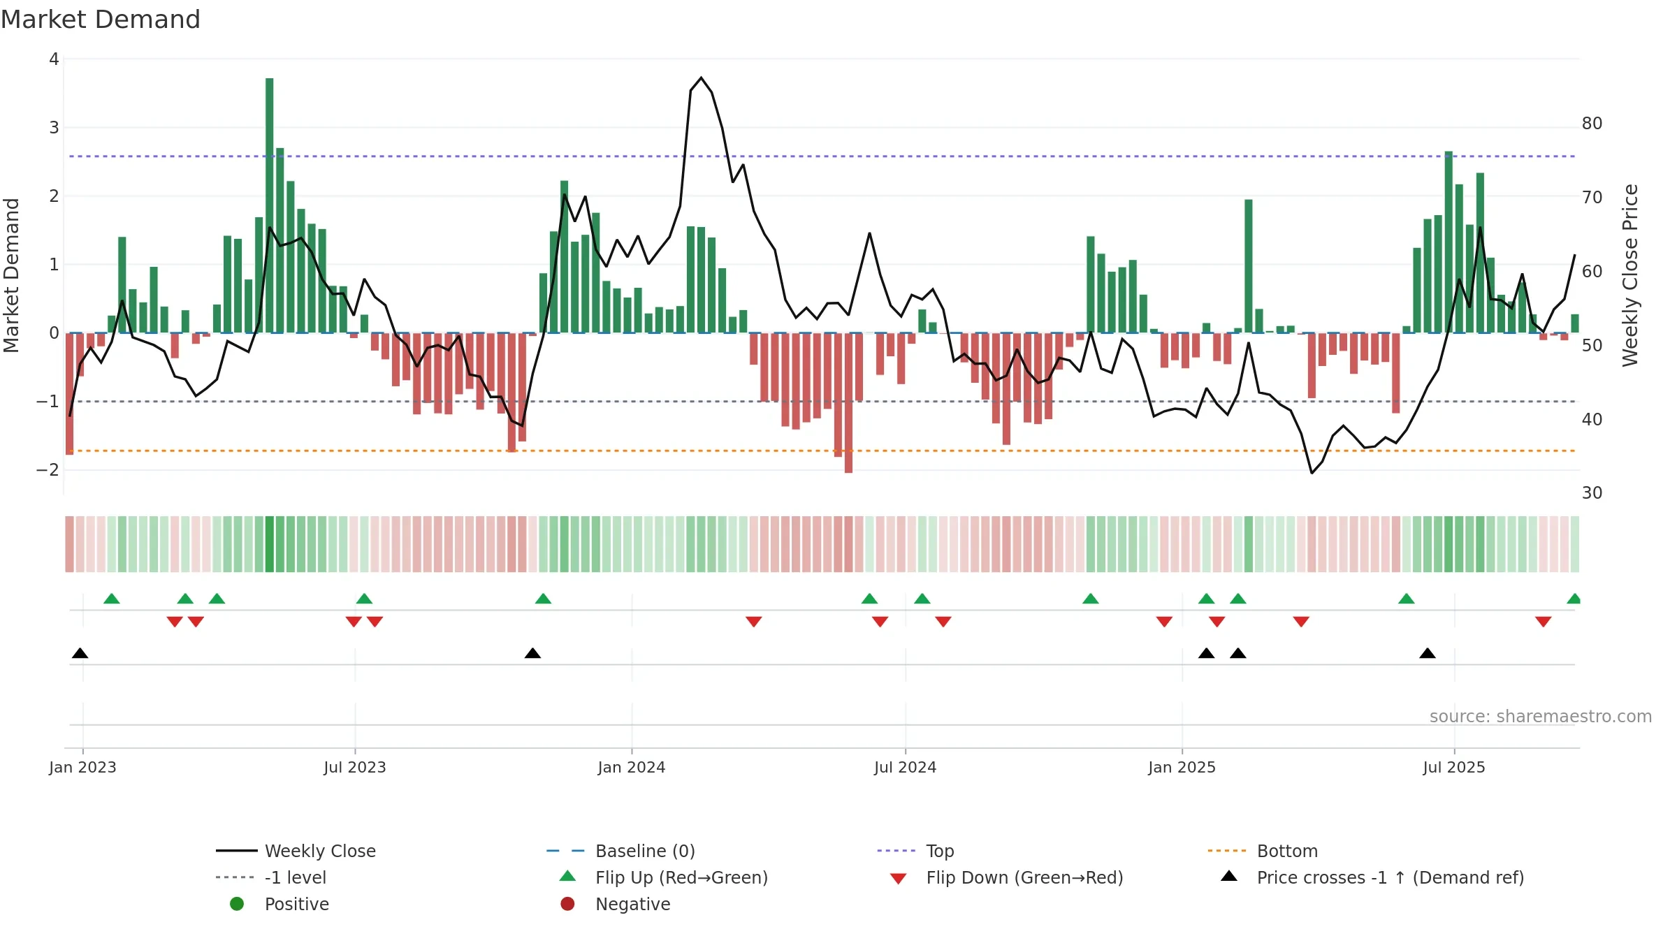Click the -1 level legend entry

click(x=271, y=877)
